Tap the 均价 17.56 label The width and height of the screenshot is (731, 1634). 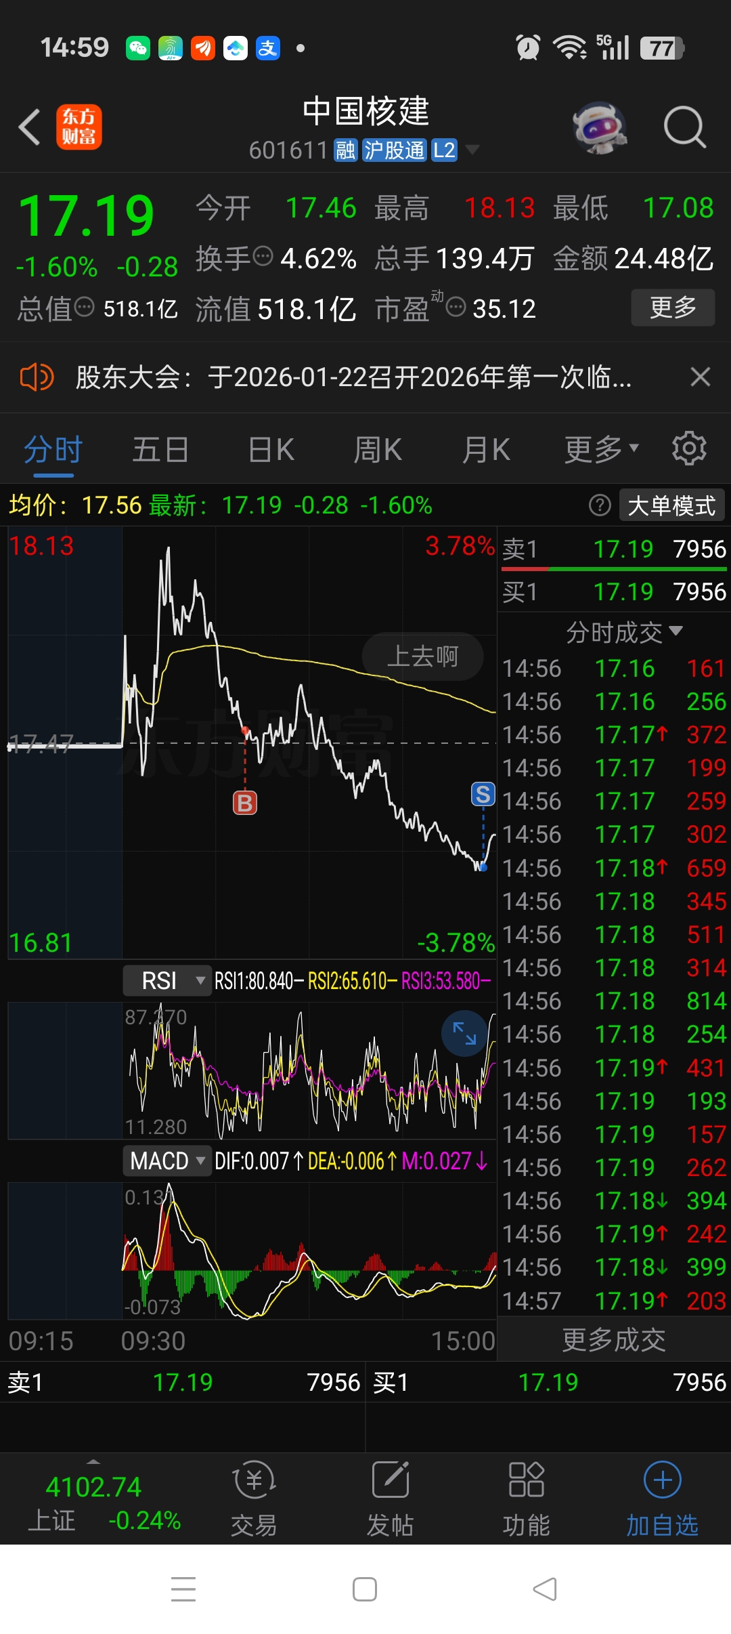click(75, 505)
